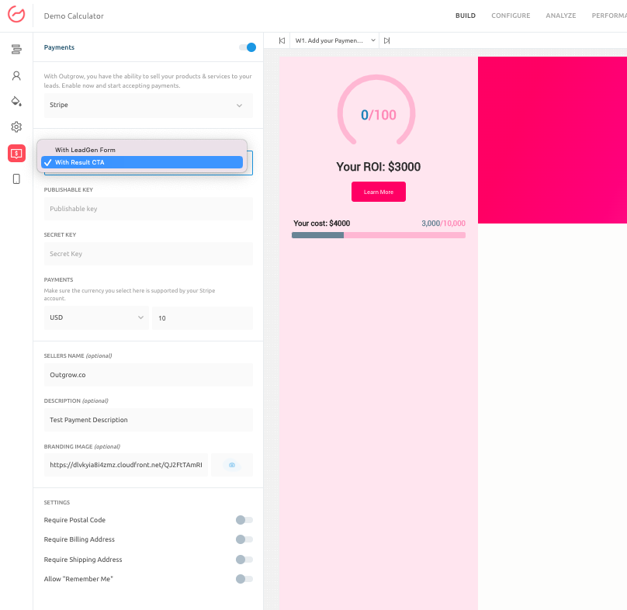
Task: Select the payments dollar sidebar icon
Action: coord(16,154)
